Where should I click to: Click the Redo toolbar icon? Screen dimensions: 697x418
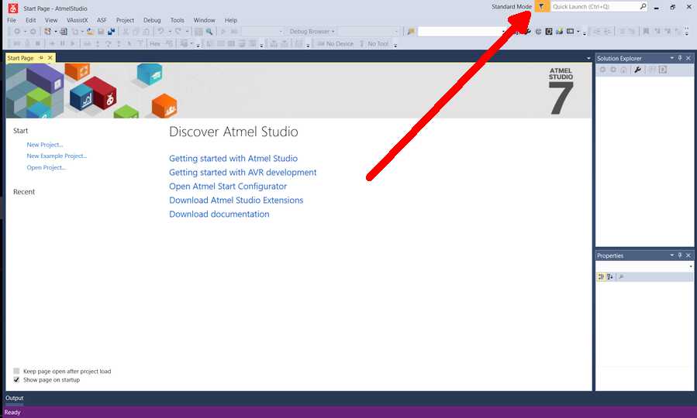click(178, 32)
